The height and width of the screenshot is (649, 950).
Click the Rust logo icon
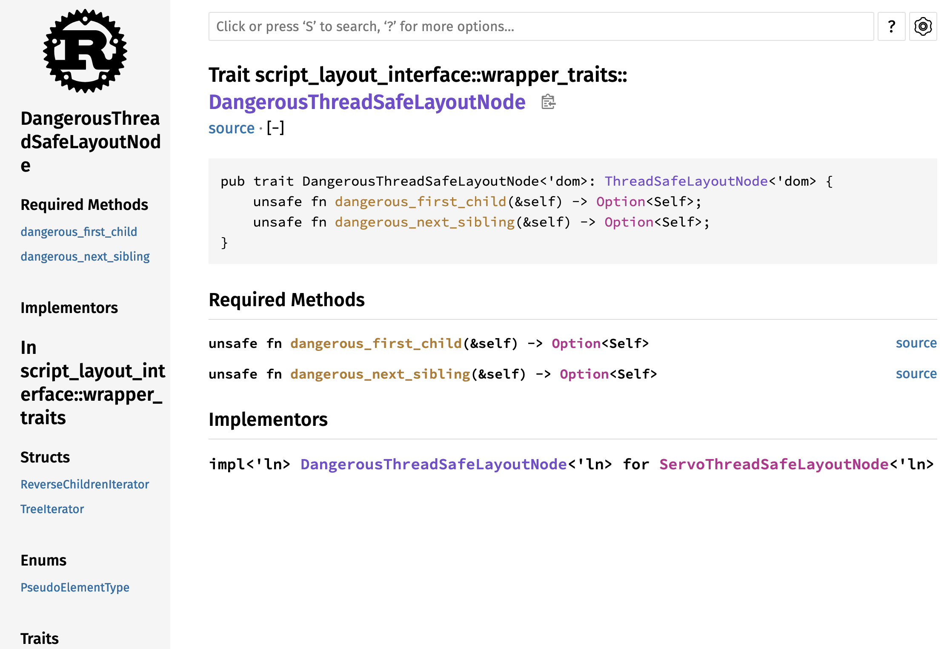click(x=85, y=51)
